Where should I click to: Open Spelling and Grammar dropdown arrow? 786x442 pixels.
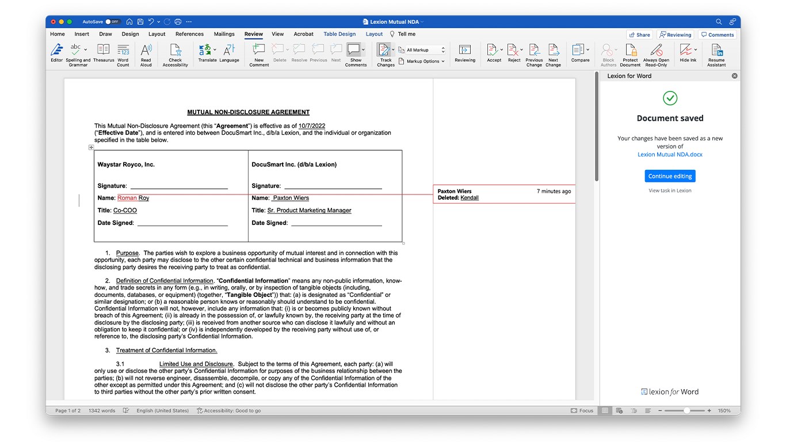coord(85,50)
